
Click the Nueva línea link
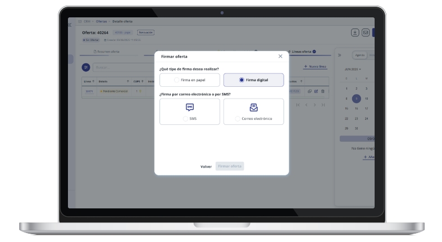(315, 67)
